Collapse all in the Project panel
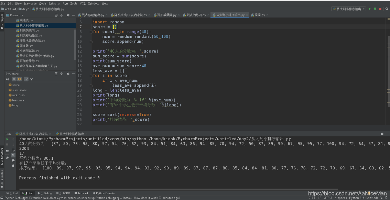The width and height of the screenshot is (390, 200). pyautogui.click(x=62, y=15)
